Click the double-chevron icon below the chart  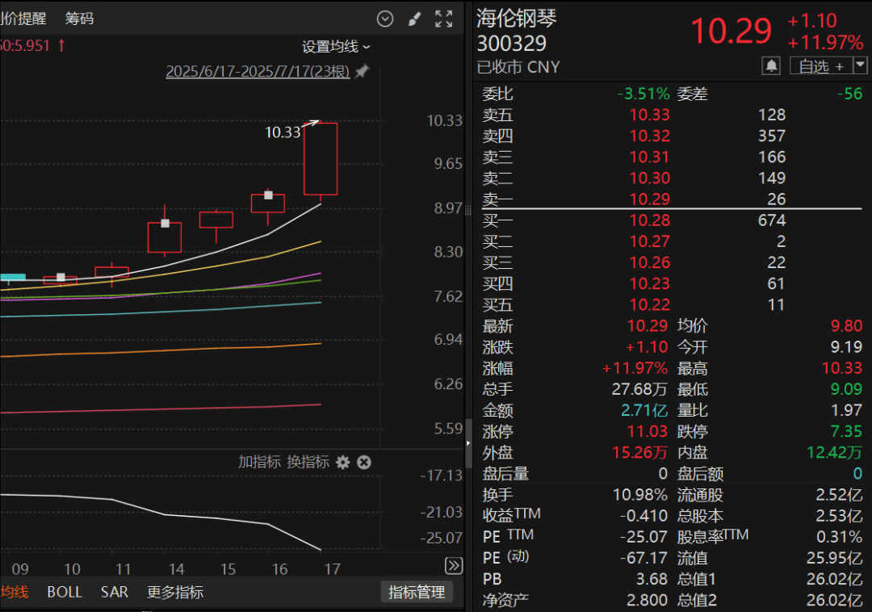(x=454, y=566)
